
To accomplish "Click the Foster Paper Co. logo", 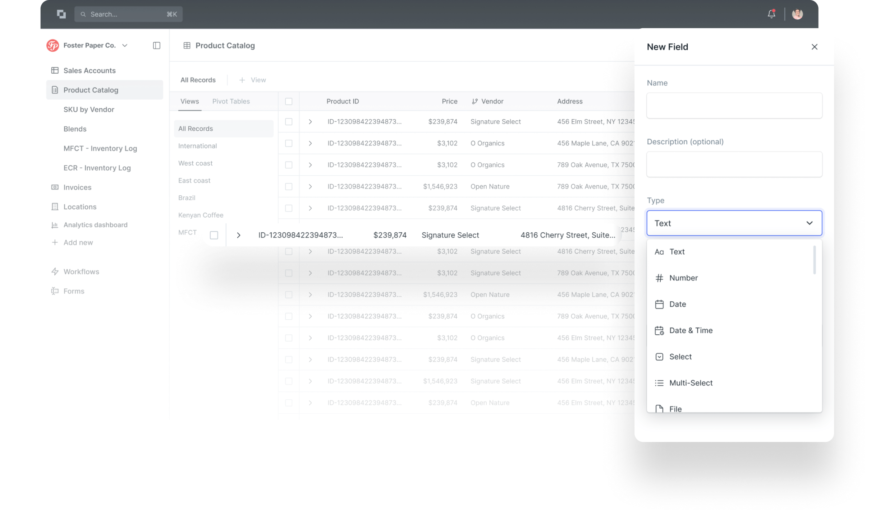I will pyautogui.click(x=53, y=46).
